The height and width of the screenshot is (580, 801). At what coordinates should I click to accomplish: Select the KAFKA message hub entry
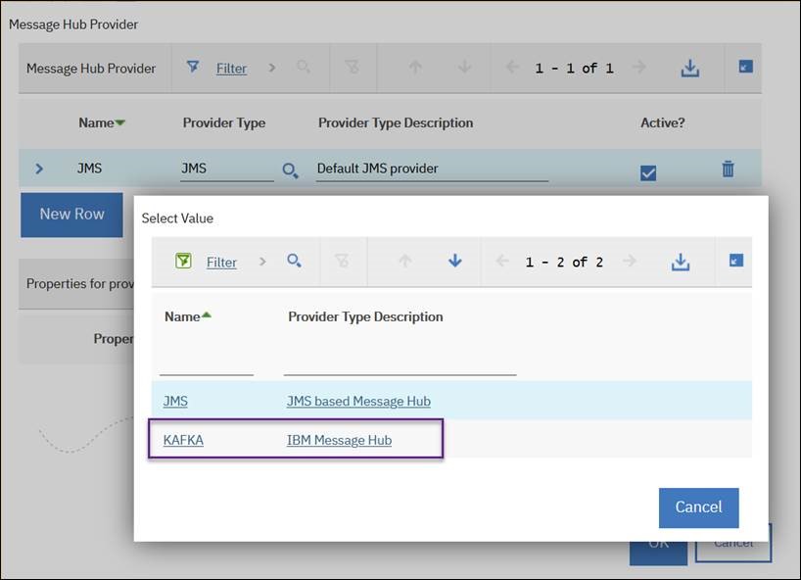[x=183, y=440]
